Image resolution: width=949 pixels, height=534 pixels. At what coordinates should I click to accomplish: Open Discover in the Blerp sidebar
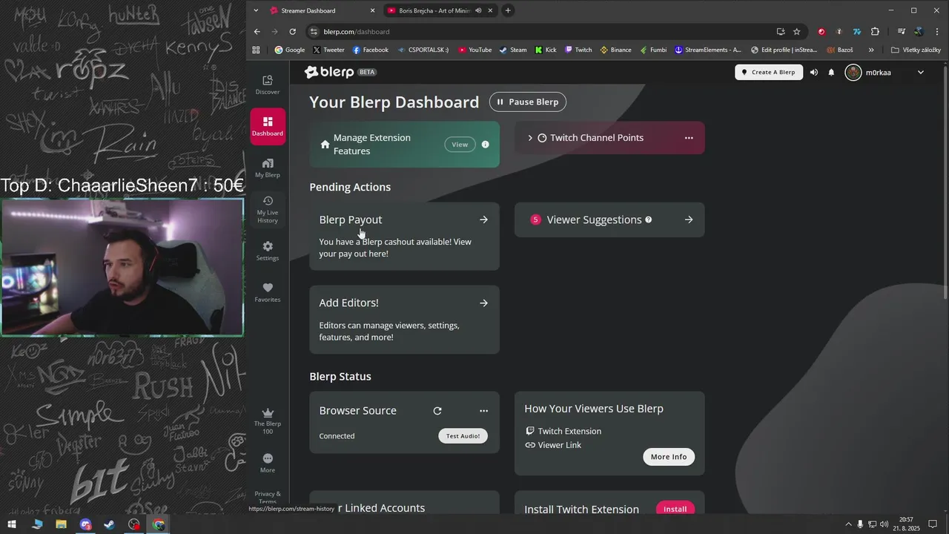(x=268, y=85)
